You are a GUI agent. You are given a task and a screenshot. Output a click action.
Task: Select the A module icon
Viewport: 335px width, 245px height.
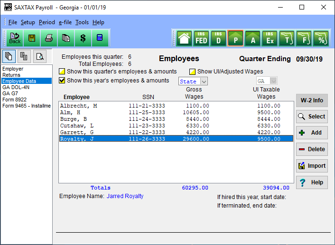253,38
